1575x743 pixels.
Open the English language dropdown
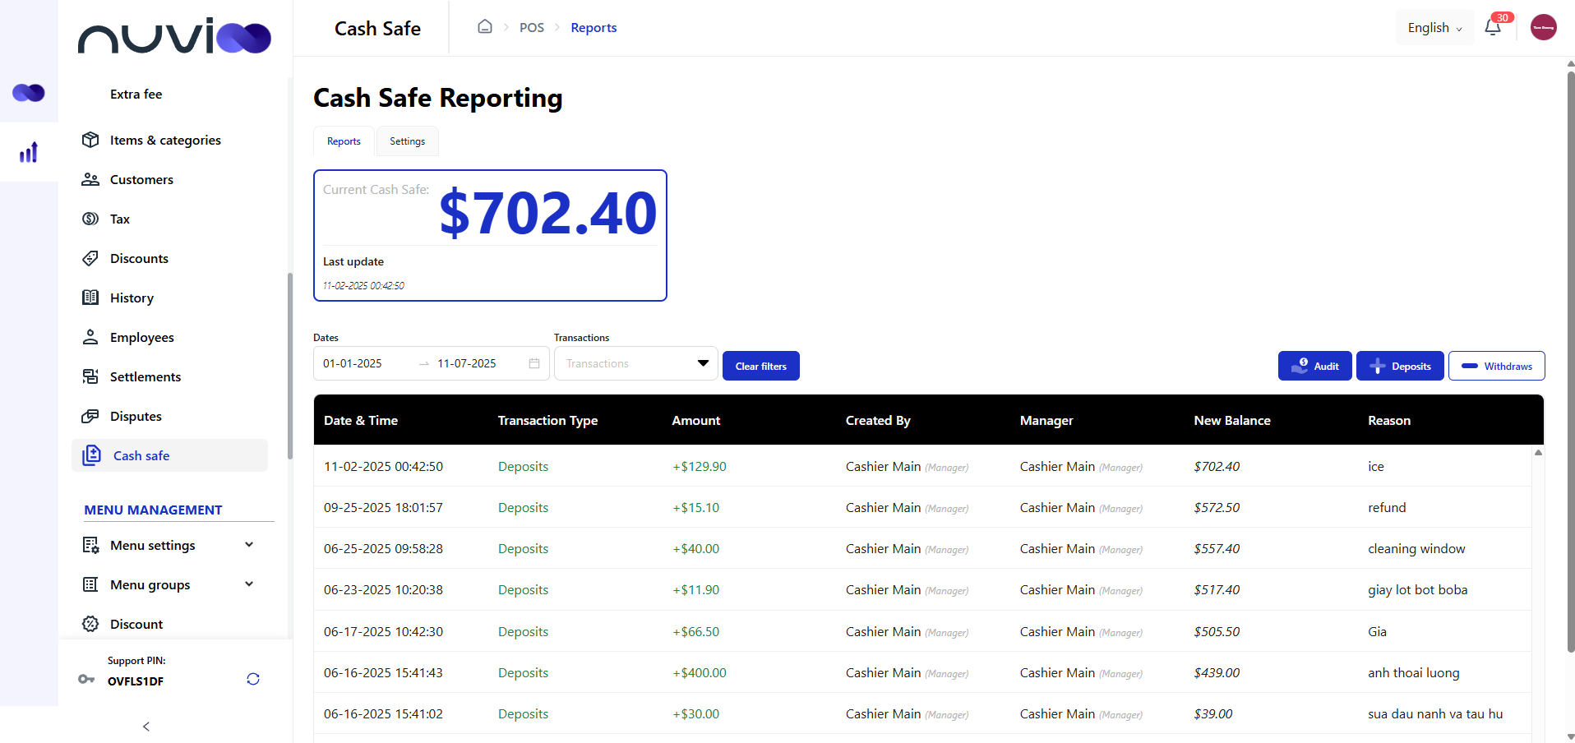1434,27
